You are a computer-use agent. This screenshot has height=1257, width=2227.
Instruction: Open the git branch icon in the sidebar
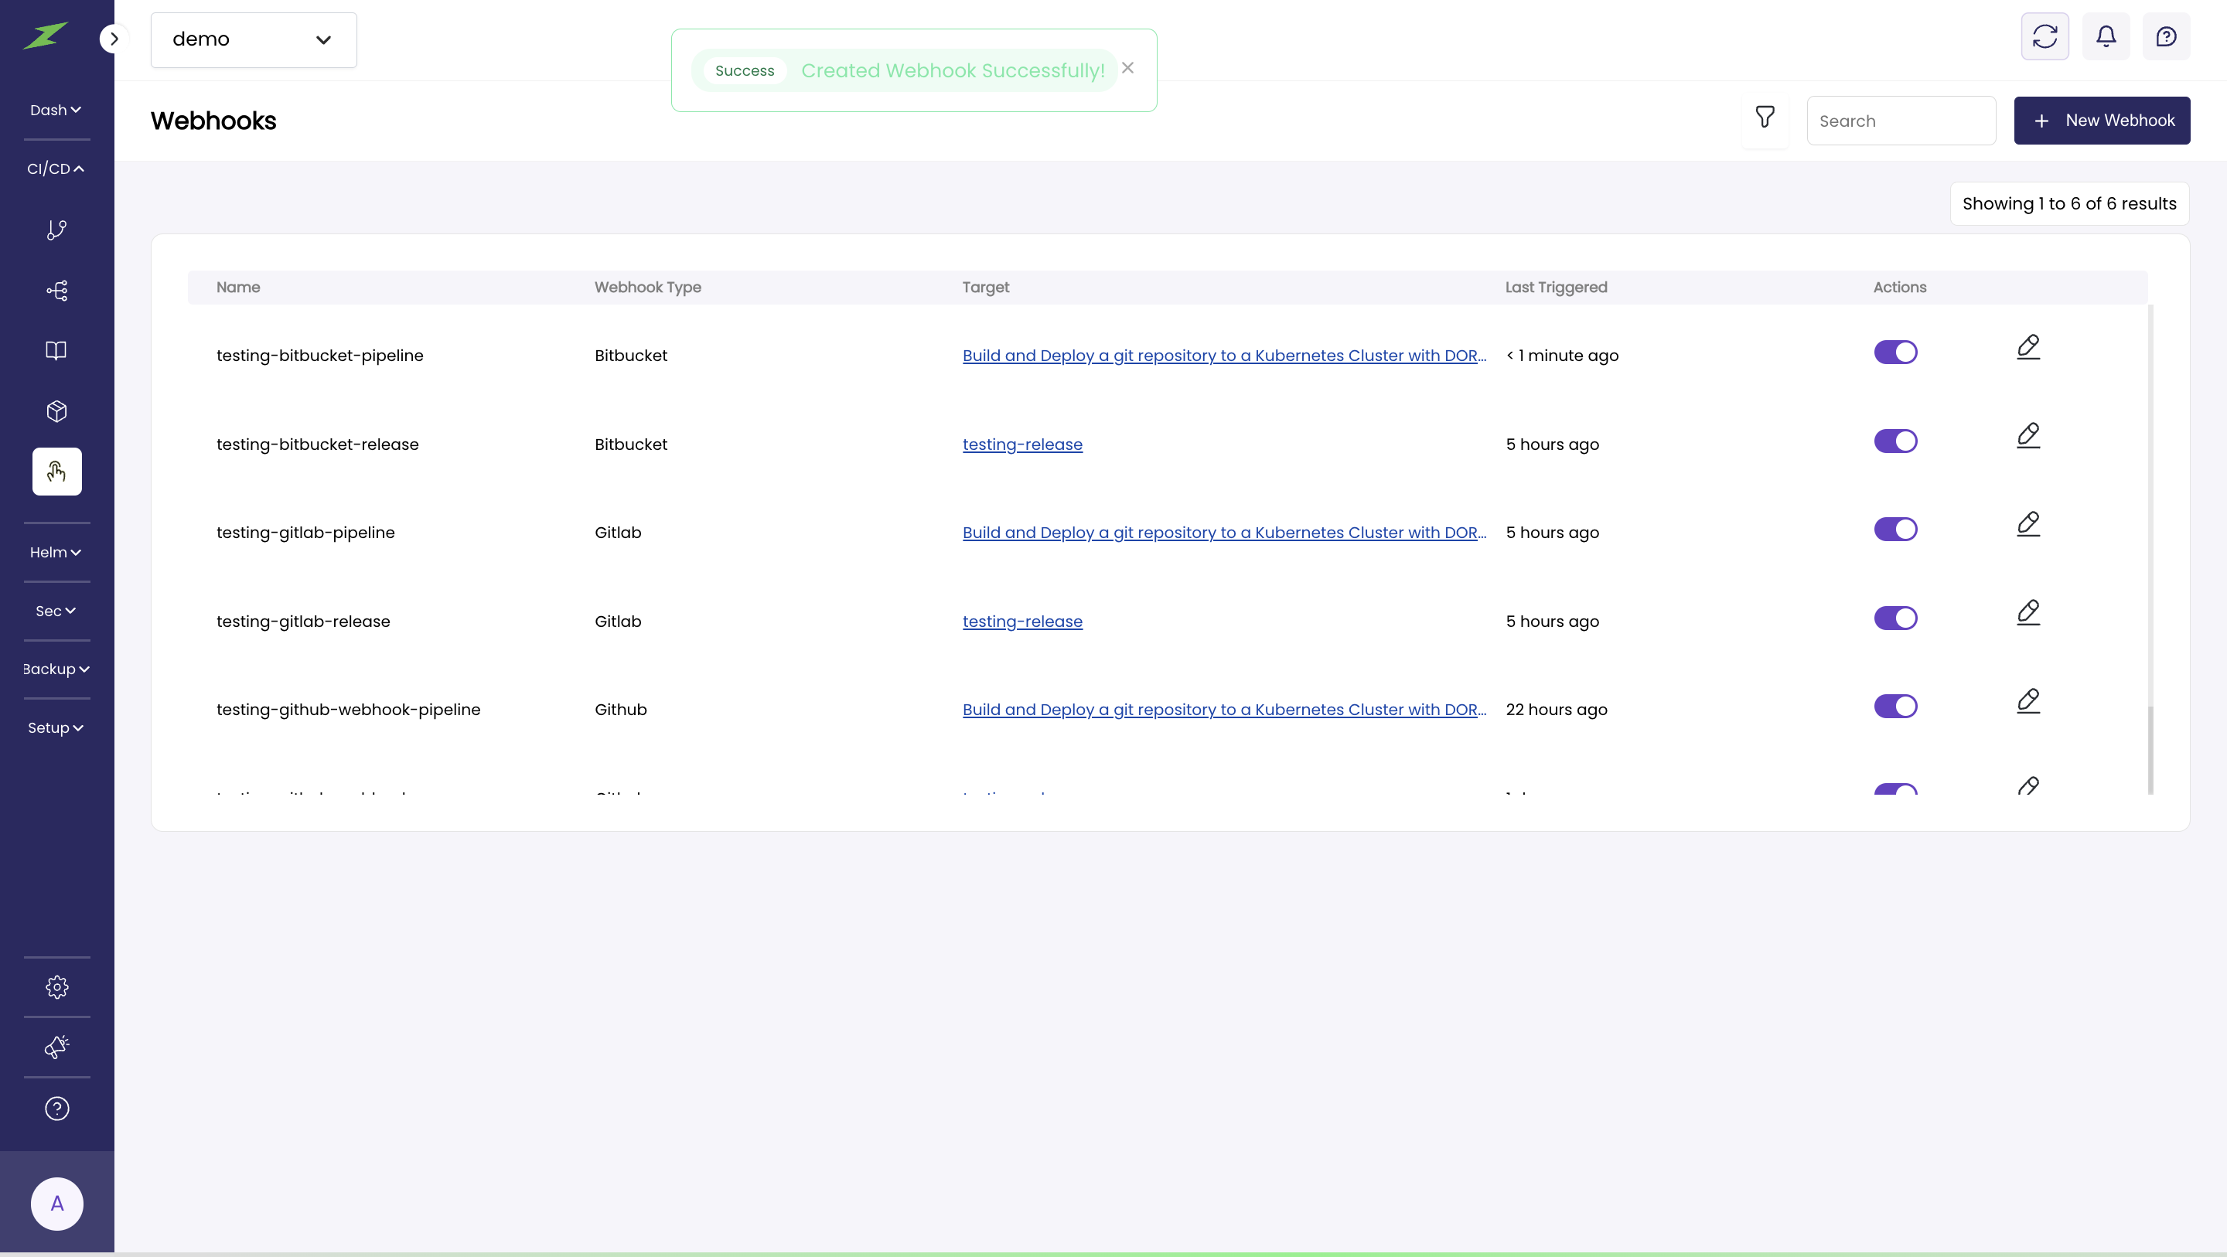point(57,230)
